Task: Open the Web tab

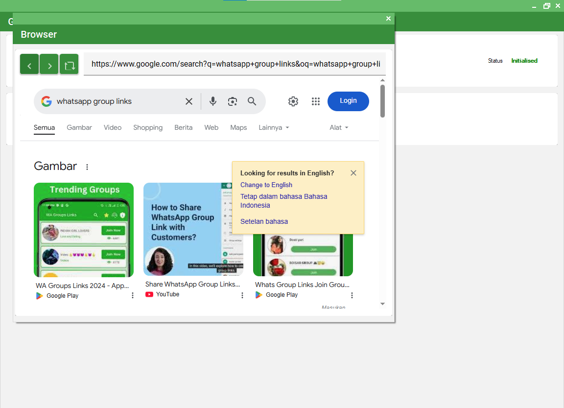Action: [211, 128]
